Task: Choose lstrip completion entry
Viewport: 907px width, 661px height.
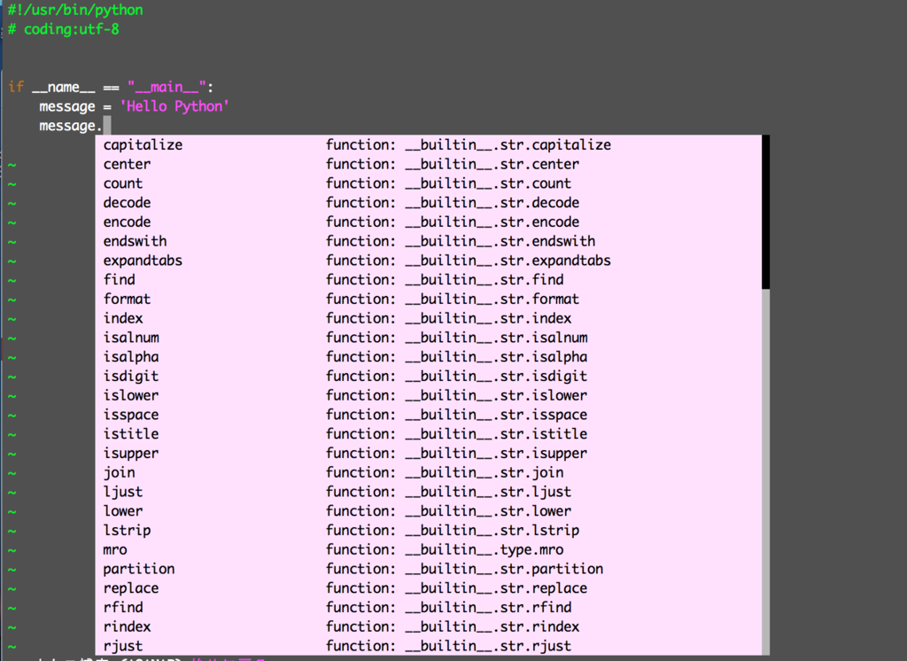Action: pyautogui.click(x=429, y=531)
